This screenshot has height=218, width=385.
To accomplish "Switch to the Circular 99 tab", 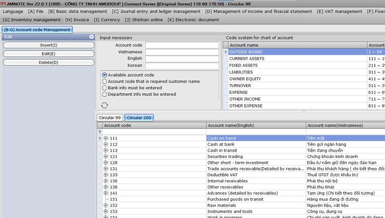I will pyautogui.click(x=110, y=118).
